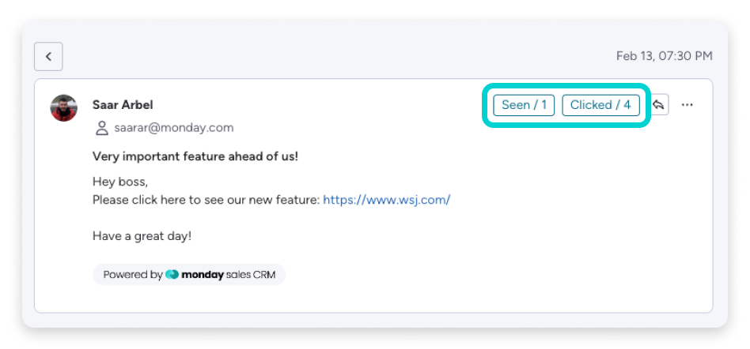Click Saar Arbel's profile avatar
750x349 pixels.
[63, 108]
